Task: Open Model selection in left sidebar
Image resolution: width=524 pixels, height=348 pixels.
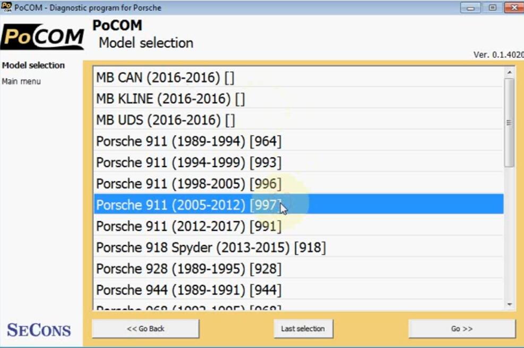Action: pos(33,65)
